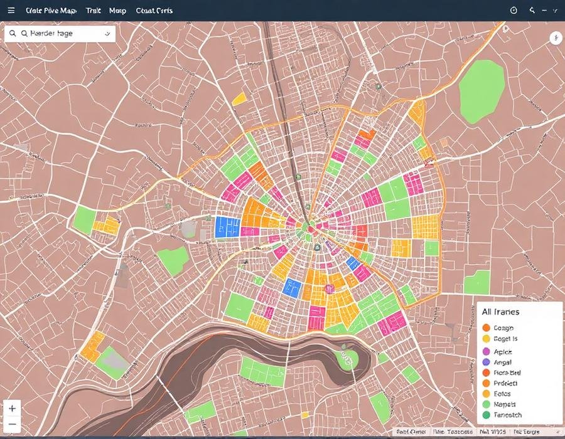Select the large green park in north-east corner

pyautogui.click(x=481, y=92)
